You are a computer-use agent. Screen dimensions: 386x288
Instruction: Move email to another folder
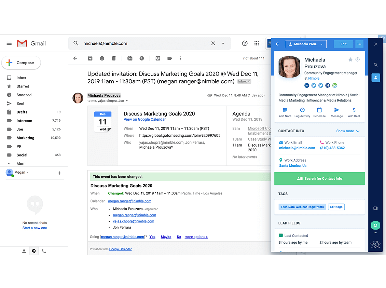coord(158,58)
